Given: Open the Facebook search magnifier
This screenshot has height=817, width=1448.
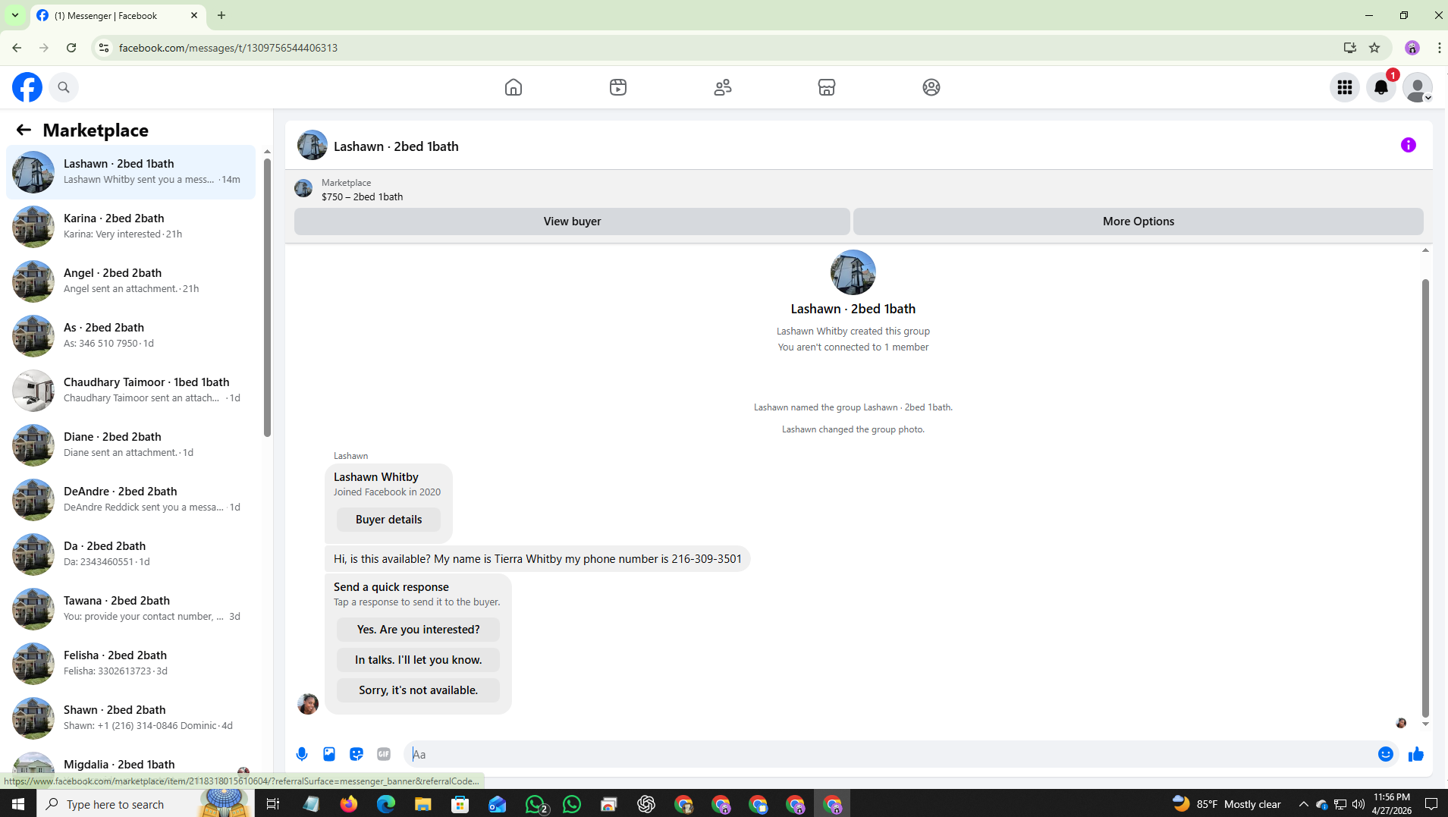Looking at the screenshot, I should tap(64, 87).
